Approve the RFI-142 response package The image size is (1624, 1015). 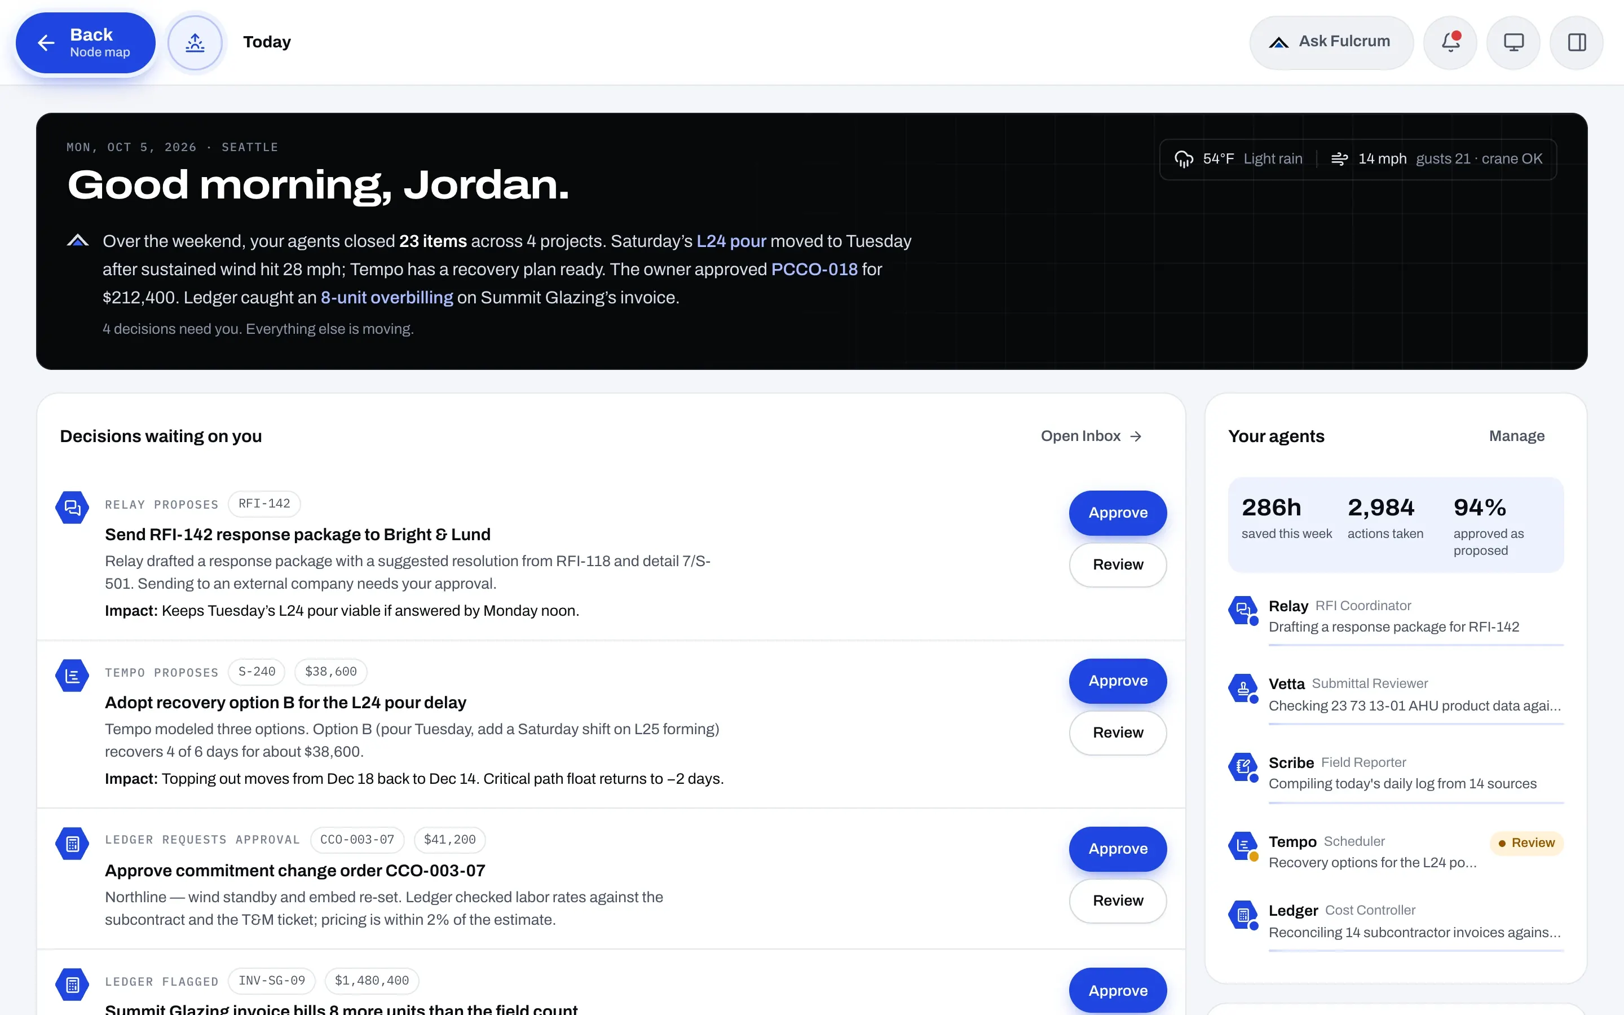click(x=1117, y=513)
